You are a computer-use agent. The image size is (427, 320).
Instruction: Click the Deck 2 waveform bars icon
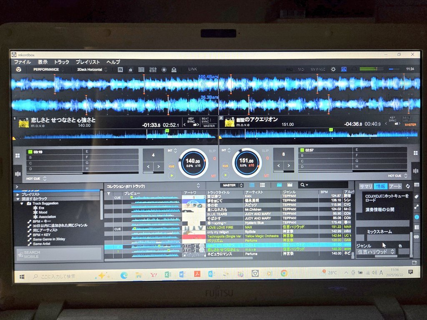point(416,171)
